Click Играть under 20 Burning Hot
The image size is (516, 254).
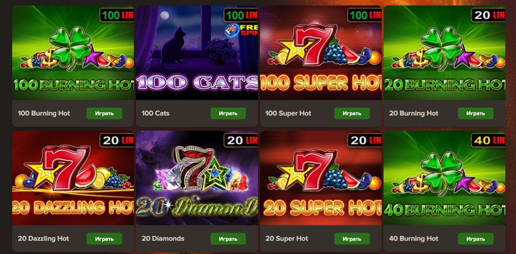point(475,113)
